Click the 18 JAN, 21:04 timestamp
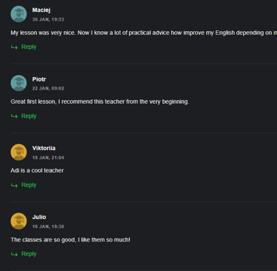Screen dimensions: 277x271 tap(48, 158)
